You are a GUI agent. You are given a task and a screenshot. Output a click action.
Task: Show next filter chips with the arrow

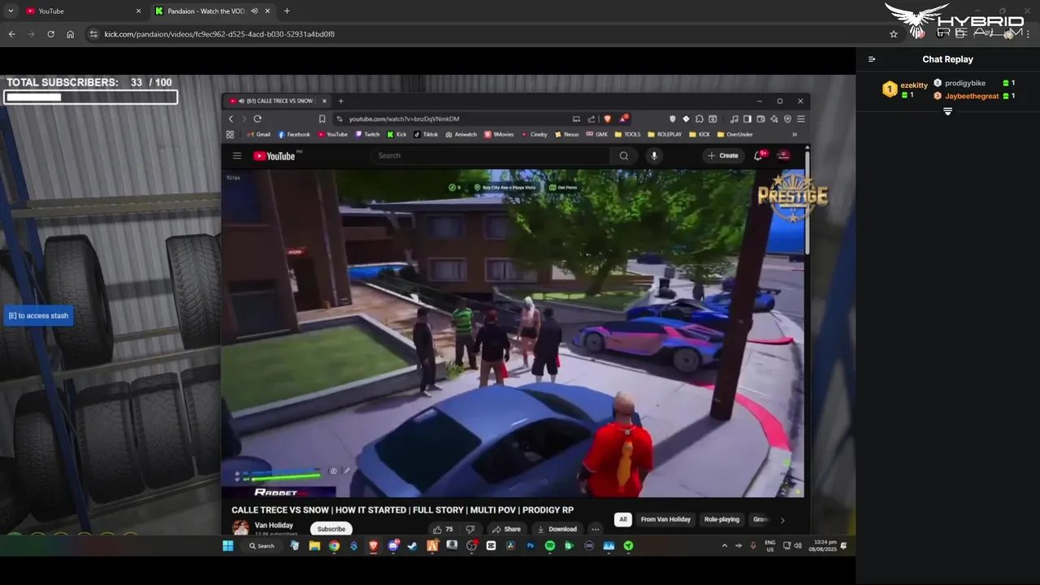[x=782, y=520]
